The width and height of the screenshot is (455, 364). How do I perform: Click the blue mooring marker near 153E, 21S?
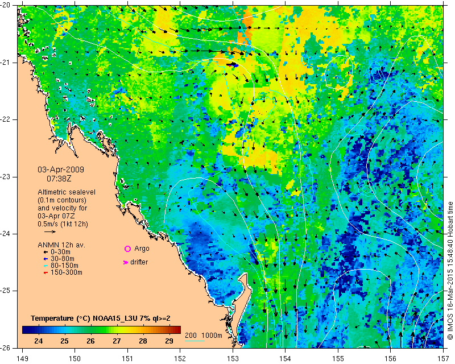[235, 65]
